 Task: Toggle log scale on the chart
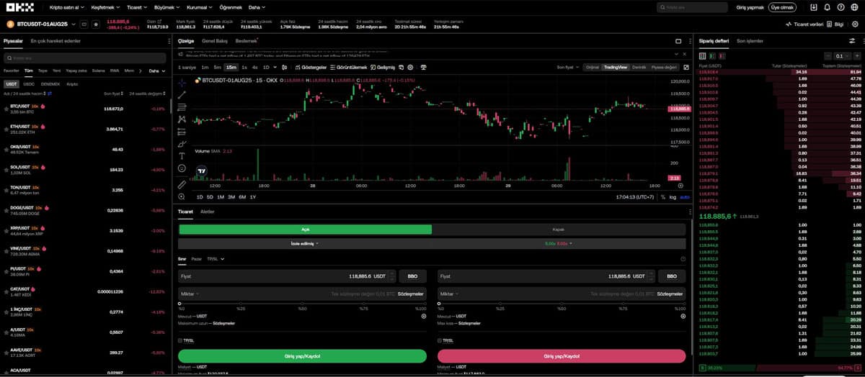pyautogui.click(x=673, y=196)
